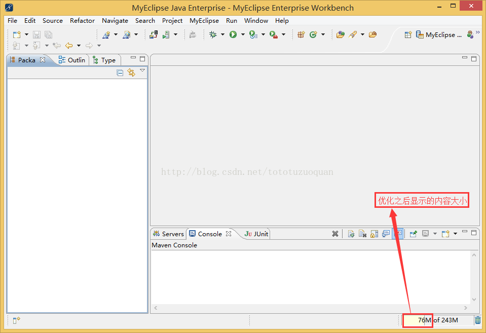
Task: Open the dropdown arrow beside New wizard icon
Action: tap(27, 34)
